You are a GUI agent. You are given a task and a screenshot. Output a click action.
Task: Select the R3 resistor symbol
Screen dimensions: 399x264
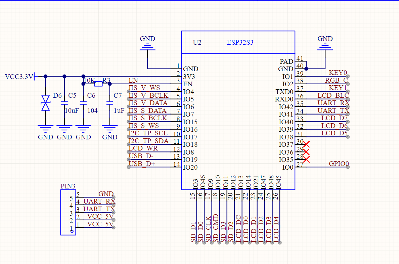98,84
